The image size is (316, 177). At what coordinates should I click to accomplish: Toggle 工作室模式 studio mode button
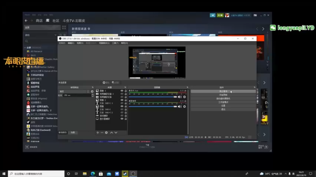coord(223,102)
